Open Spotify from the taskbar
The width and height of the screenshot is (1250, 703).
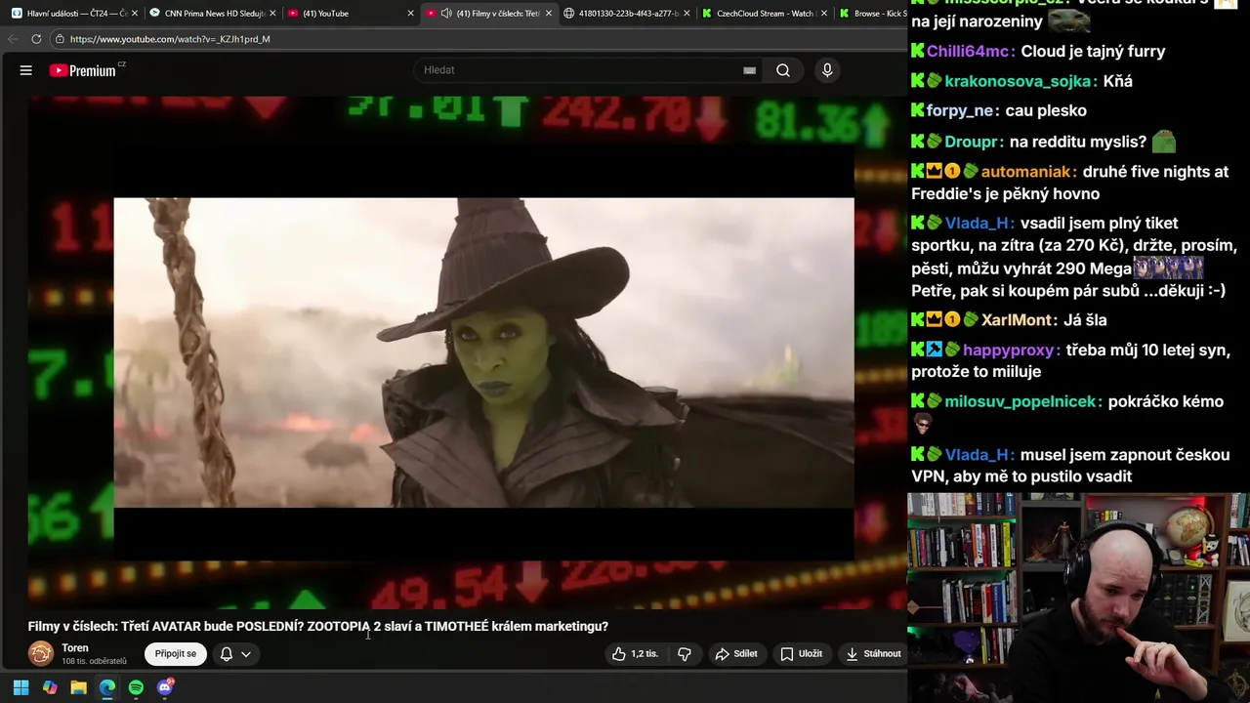tap(136, 687)
